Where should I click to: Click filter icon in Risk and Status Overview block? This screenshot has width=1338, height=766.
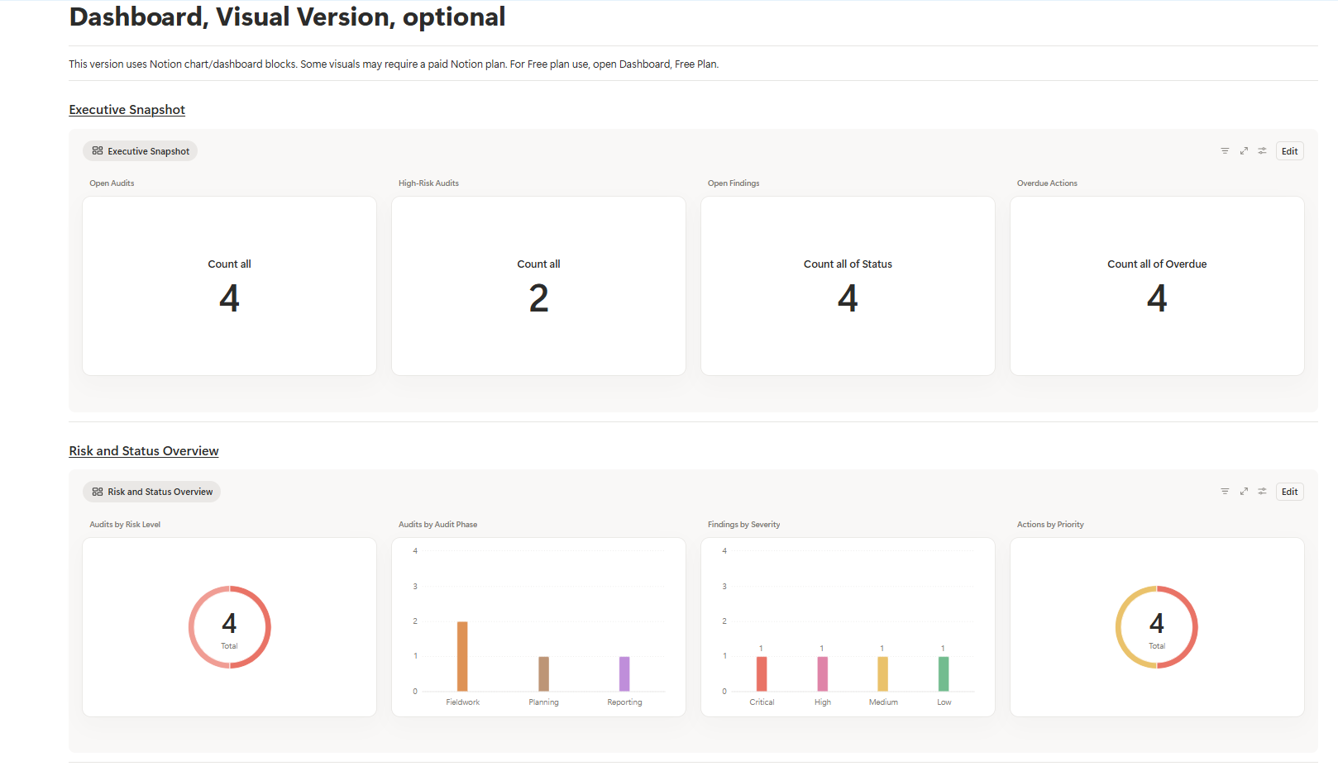(x=1225, y=492)
